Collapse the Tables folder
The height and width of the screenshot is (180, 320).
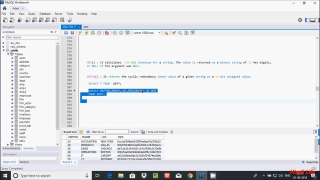pyautogui.click(x=8, y=54)
